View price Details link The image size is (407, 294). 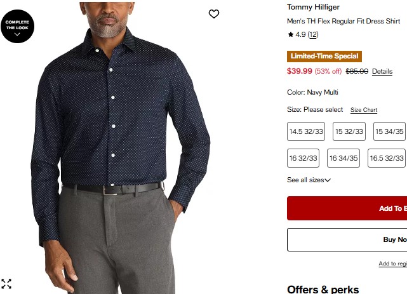[x=382, y=71]
